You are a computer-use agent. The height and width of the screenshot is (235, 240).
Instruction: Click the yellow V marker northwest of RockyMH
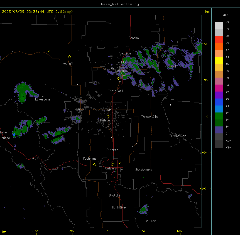point(49,51)
